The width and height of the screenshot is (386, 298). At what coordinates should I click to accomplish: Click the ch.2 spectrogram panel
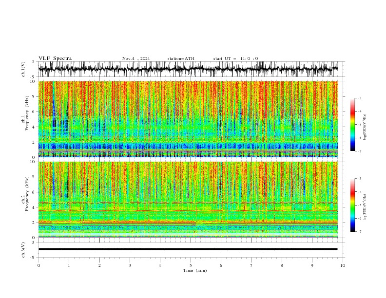point(188,200)
